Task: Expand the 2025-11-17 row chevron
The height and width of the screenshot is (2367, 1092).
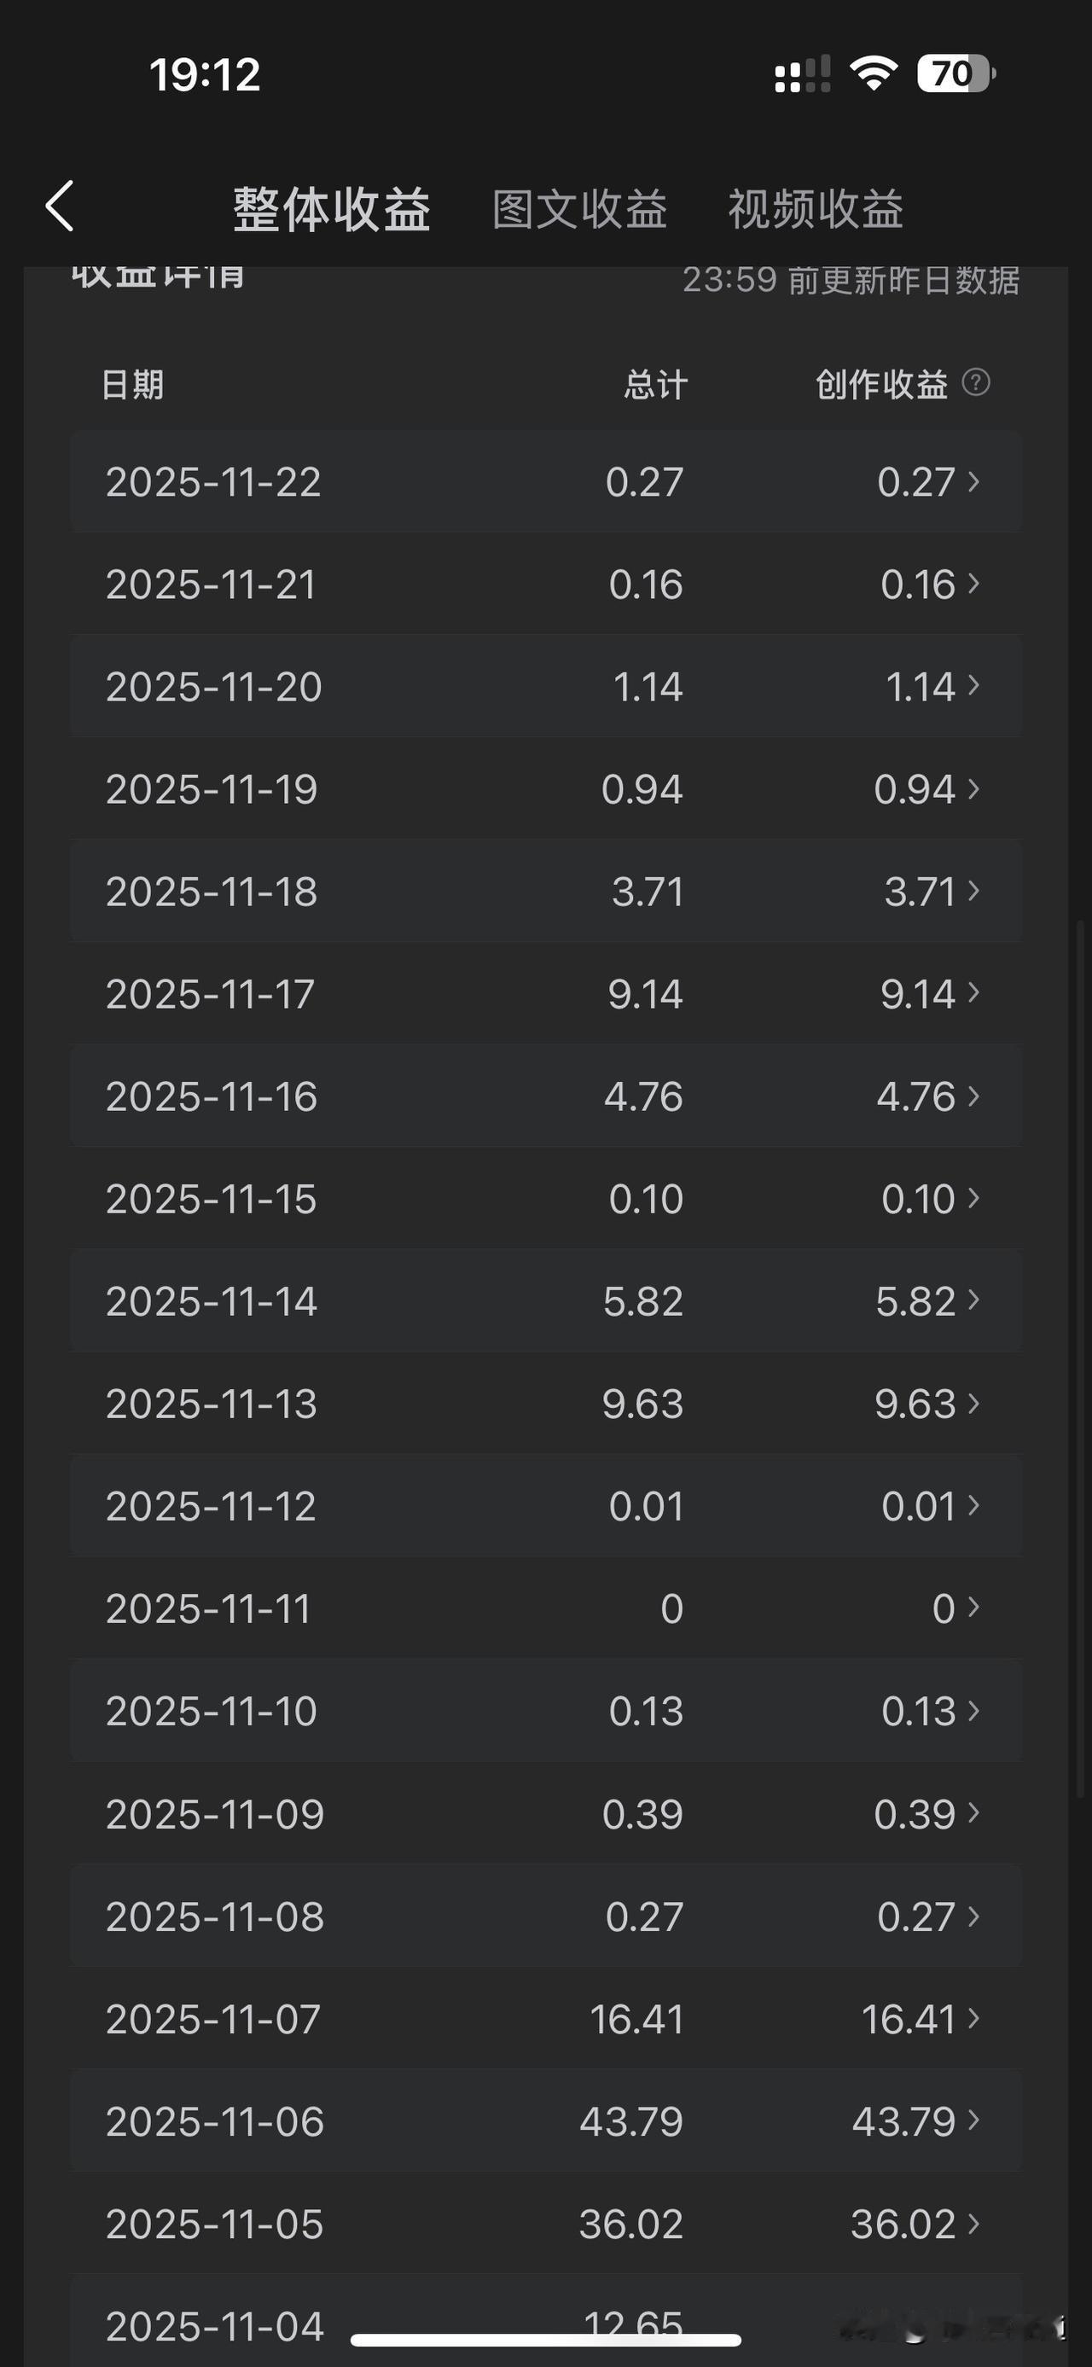Action: click(x=973, y=992)
